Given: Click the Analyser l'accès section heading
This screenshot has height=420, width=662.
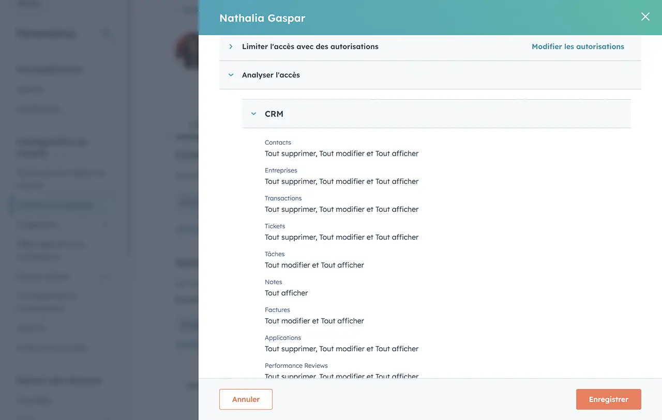Looking at the screenshot, I should (x=270, y=75).
